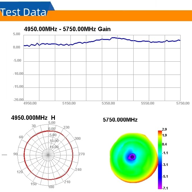Click the -3.1 color scale value
This screenshot has height=192, width=192.
tap(165, 165)
